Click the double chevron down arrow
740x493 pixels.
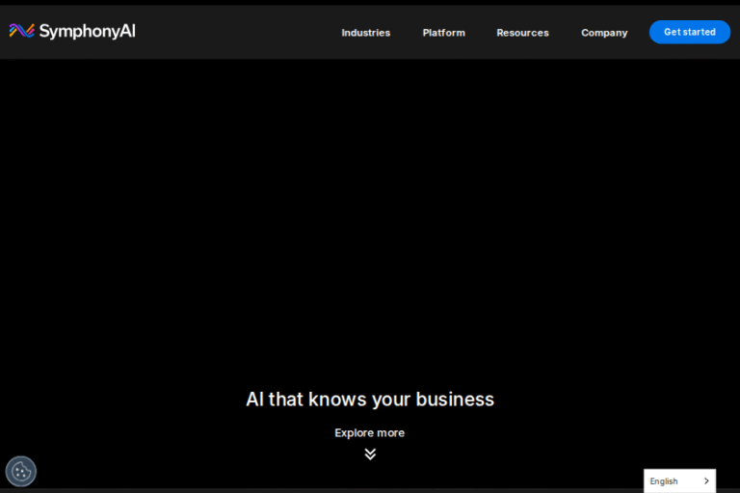click(x=370, y=454)
